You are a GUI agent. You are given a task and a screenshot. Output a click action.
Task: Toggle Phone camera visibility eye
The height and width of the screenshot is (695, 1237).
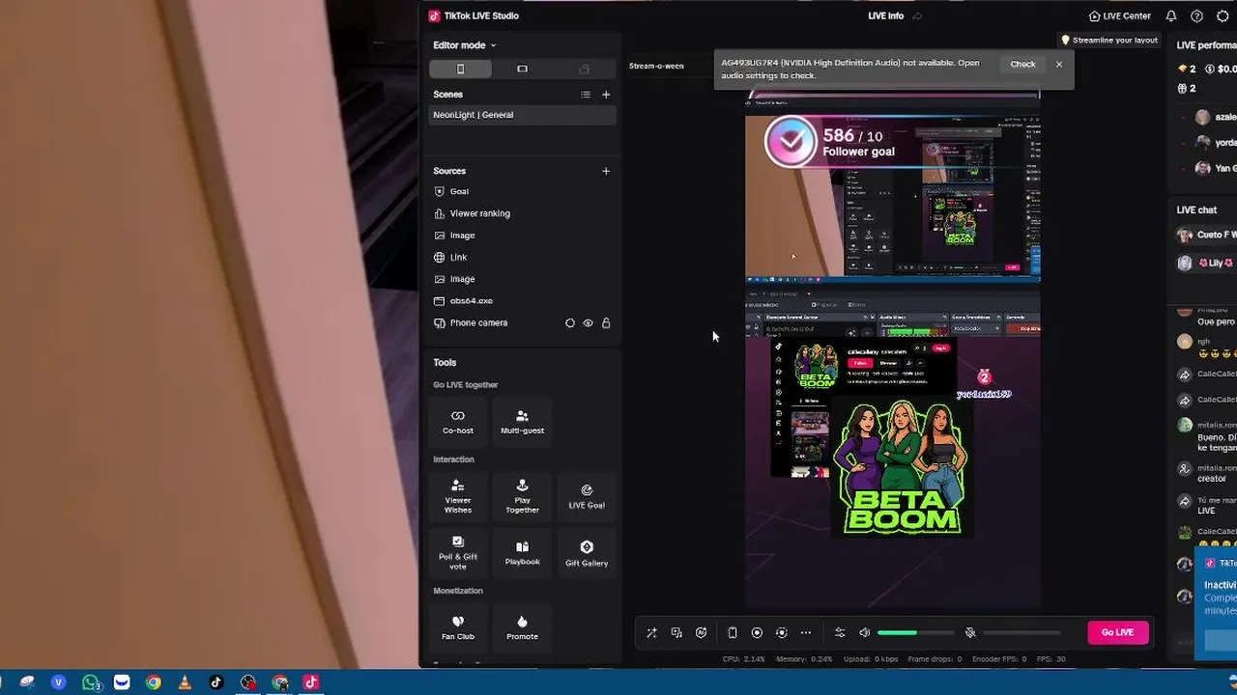click(x=588, y=323)
